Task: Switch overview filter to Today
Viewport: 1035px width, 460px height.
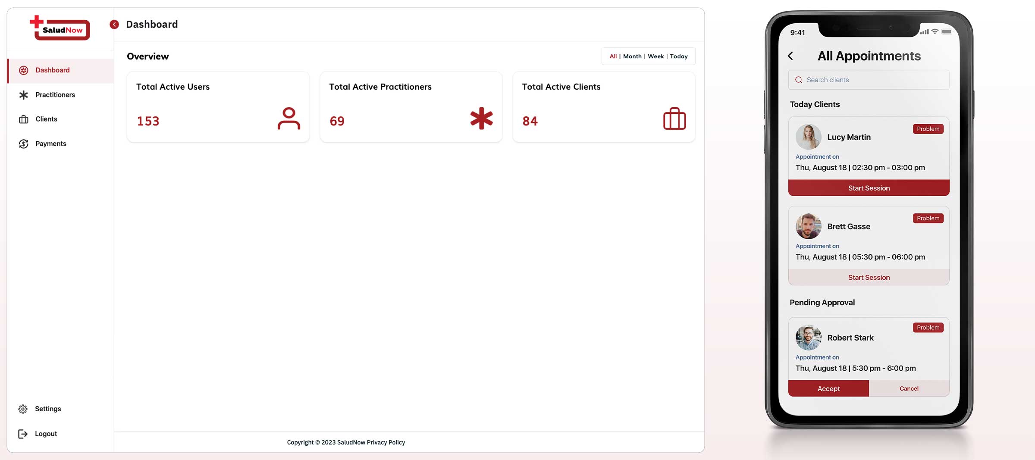Action: point(679,56)
